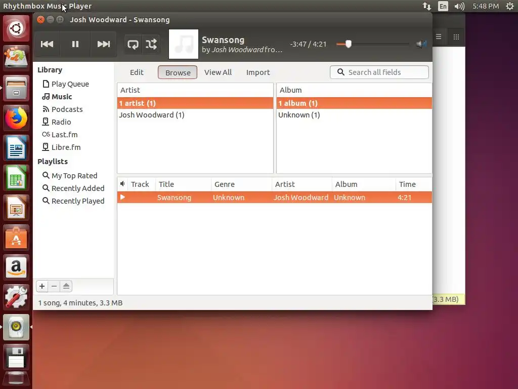This screenshot has width=518, height=389.
Task: Open the volume control icon
Action: coord(421,44)
